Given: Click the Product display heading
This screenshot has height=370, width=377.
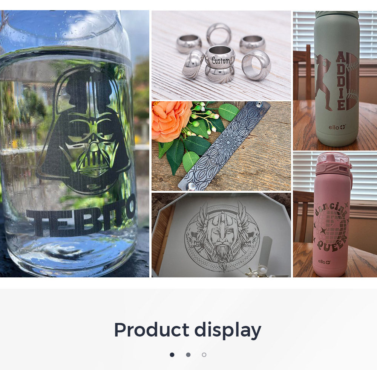Looking at the screenshot, I should point(187,330).
